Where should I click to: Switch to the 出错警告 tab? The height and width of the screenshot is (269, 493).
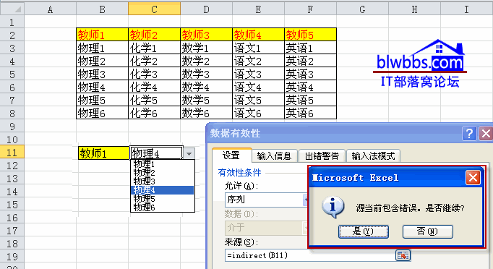pyautogui.click(x=322, y=155)
